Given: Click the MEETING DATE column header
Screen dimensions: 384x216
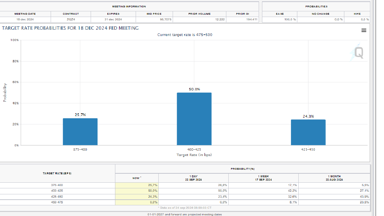Looking at the screenshot, I should [25, 14].
